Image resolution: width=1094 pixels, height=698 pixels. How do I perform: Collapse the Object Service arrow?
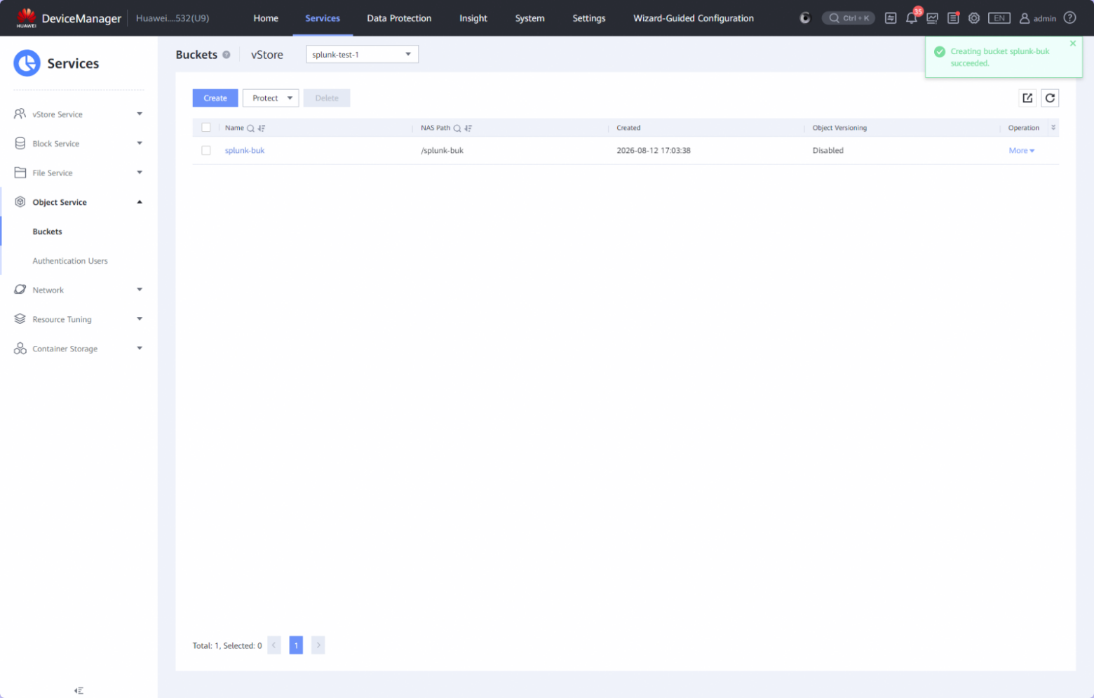[x=140, y=202]
